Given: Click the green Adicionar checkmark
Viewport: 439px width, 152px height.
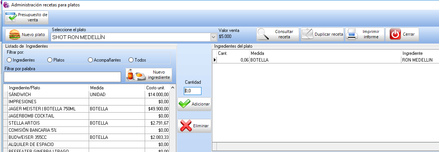Looking at the screenshot, I should tap(184, 104).
